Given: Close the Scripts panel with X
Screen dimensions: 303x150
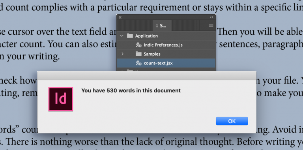Looking at the screenshot, I should 120,17.
